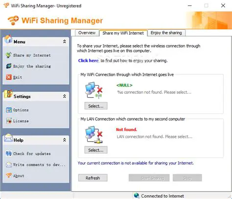Click the Connected to Internet status text
Viewport: 232px width, 199px height.
[162, 196]
